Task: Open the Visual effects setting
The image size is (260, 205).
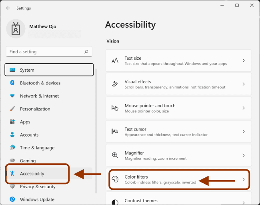Action: pyautogui.click(x=178, y=84)
